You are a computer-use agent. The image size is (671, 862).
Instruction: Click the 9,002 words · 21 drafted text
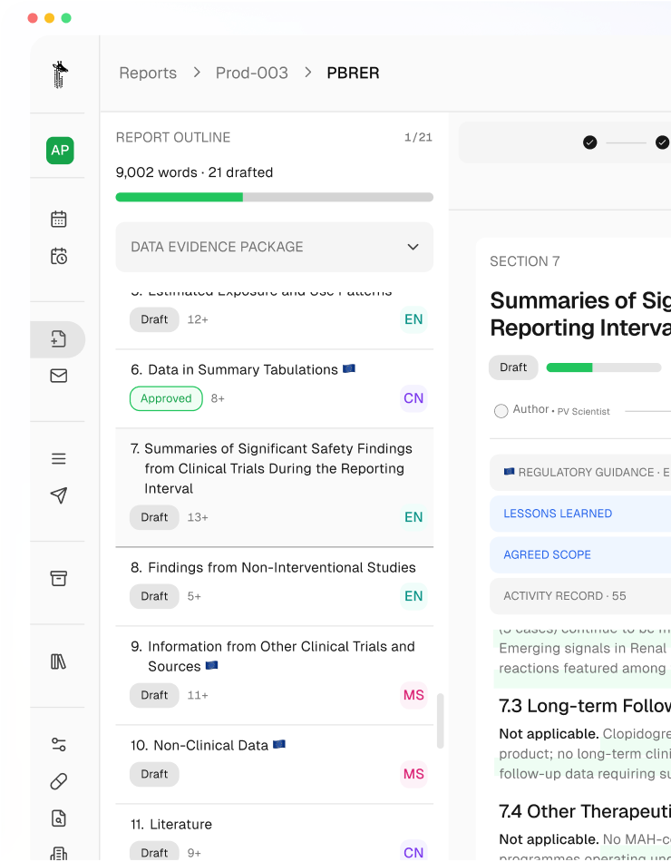(195, 172)
